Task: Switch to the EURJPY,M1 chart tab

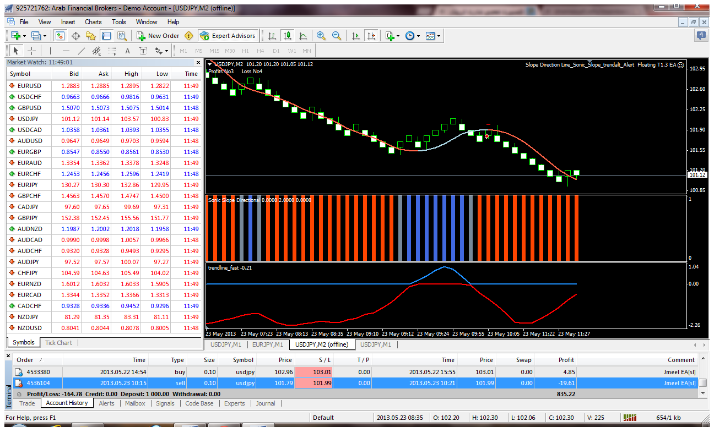Action: [x=268, y=344]
